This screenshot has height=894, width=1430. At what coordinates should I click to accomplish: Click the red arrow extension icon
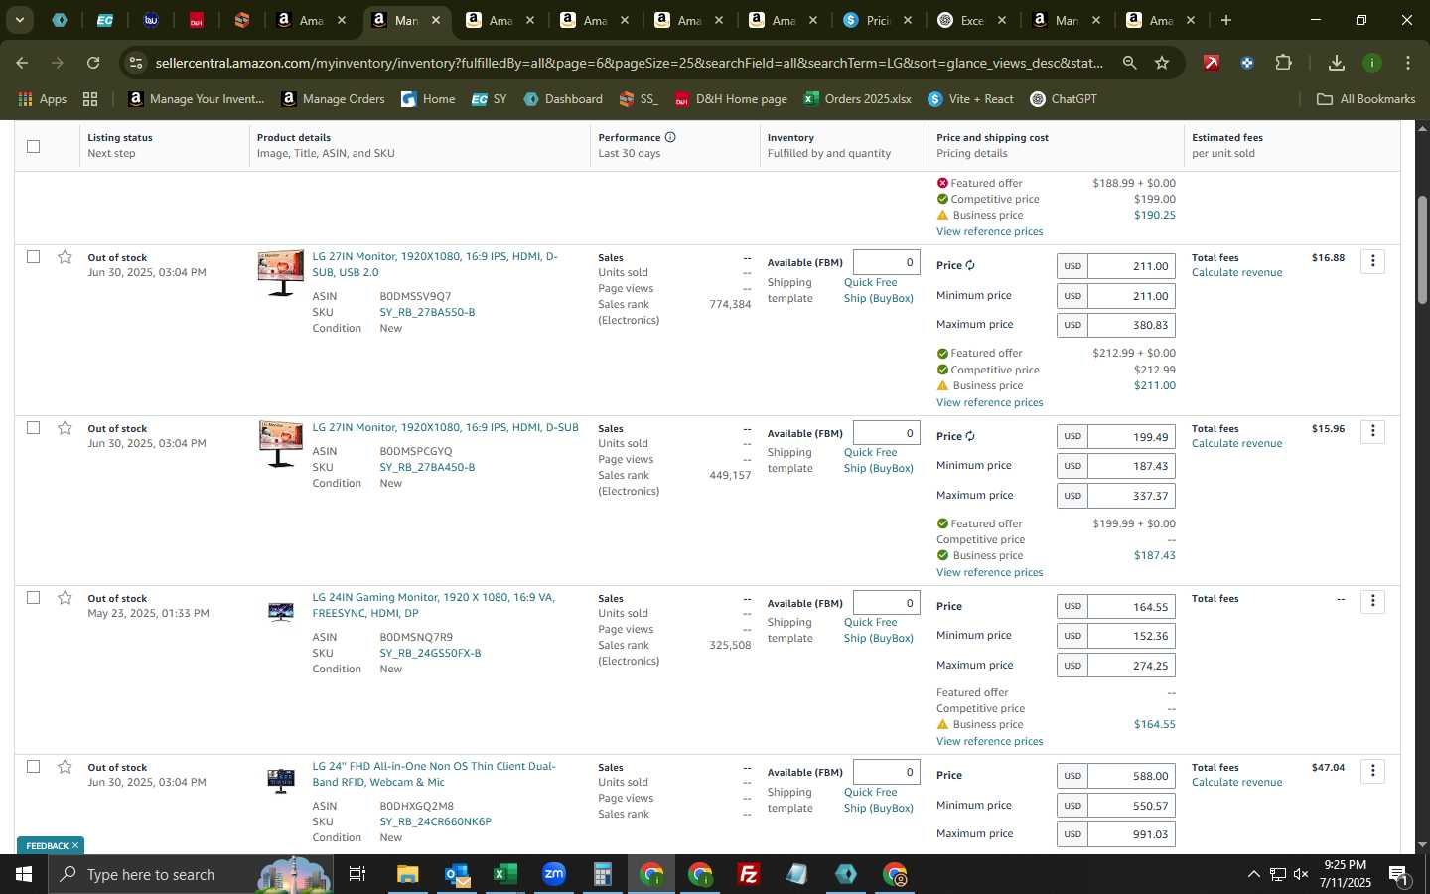click(x=1211, y=63)
